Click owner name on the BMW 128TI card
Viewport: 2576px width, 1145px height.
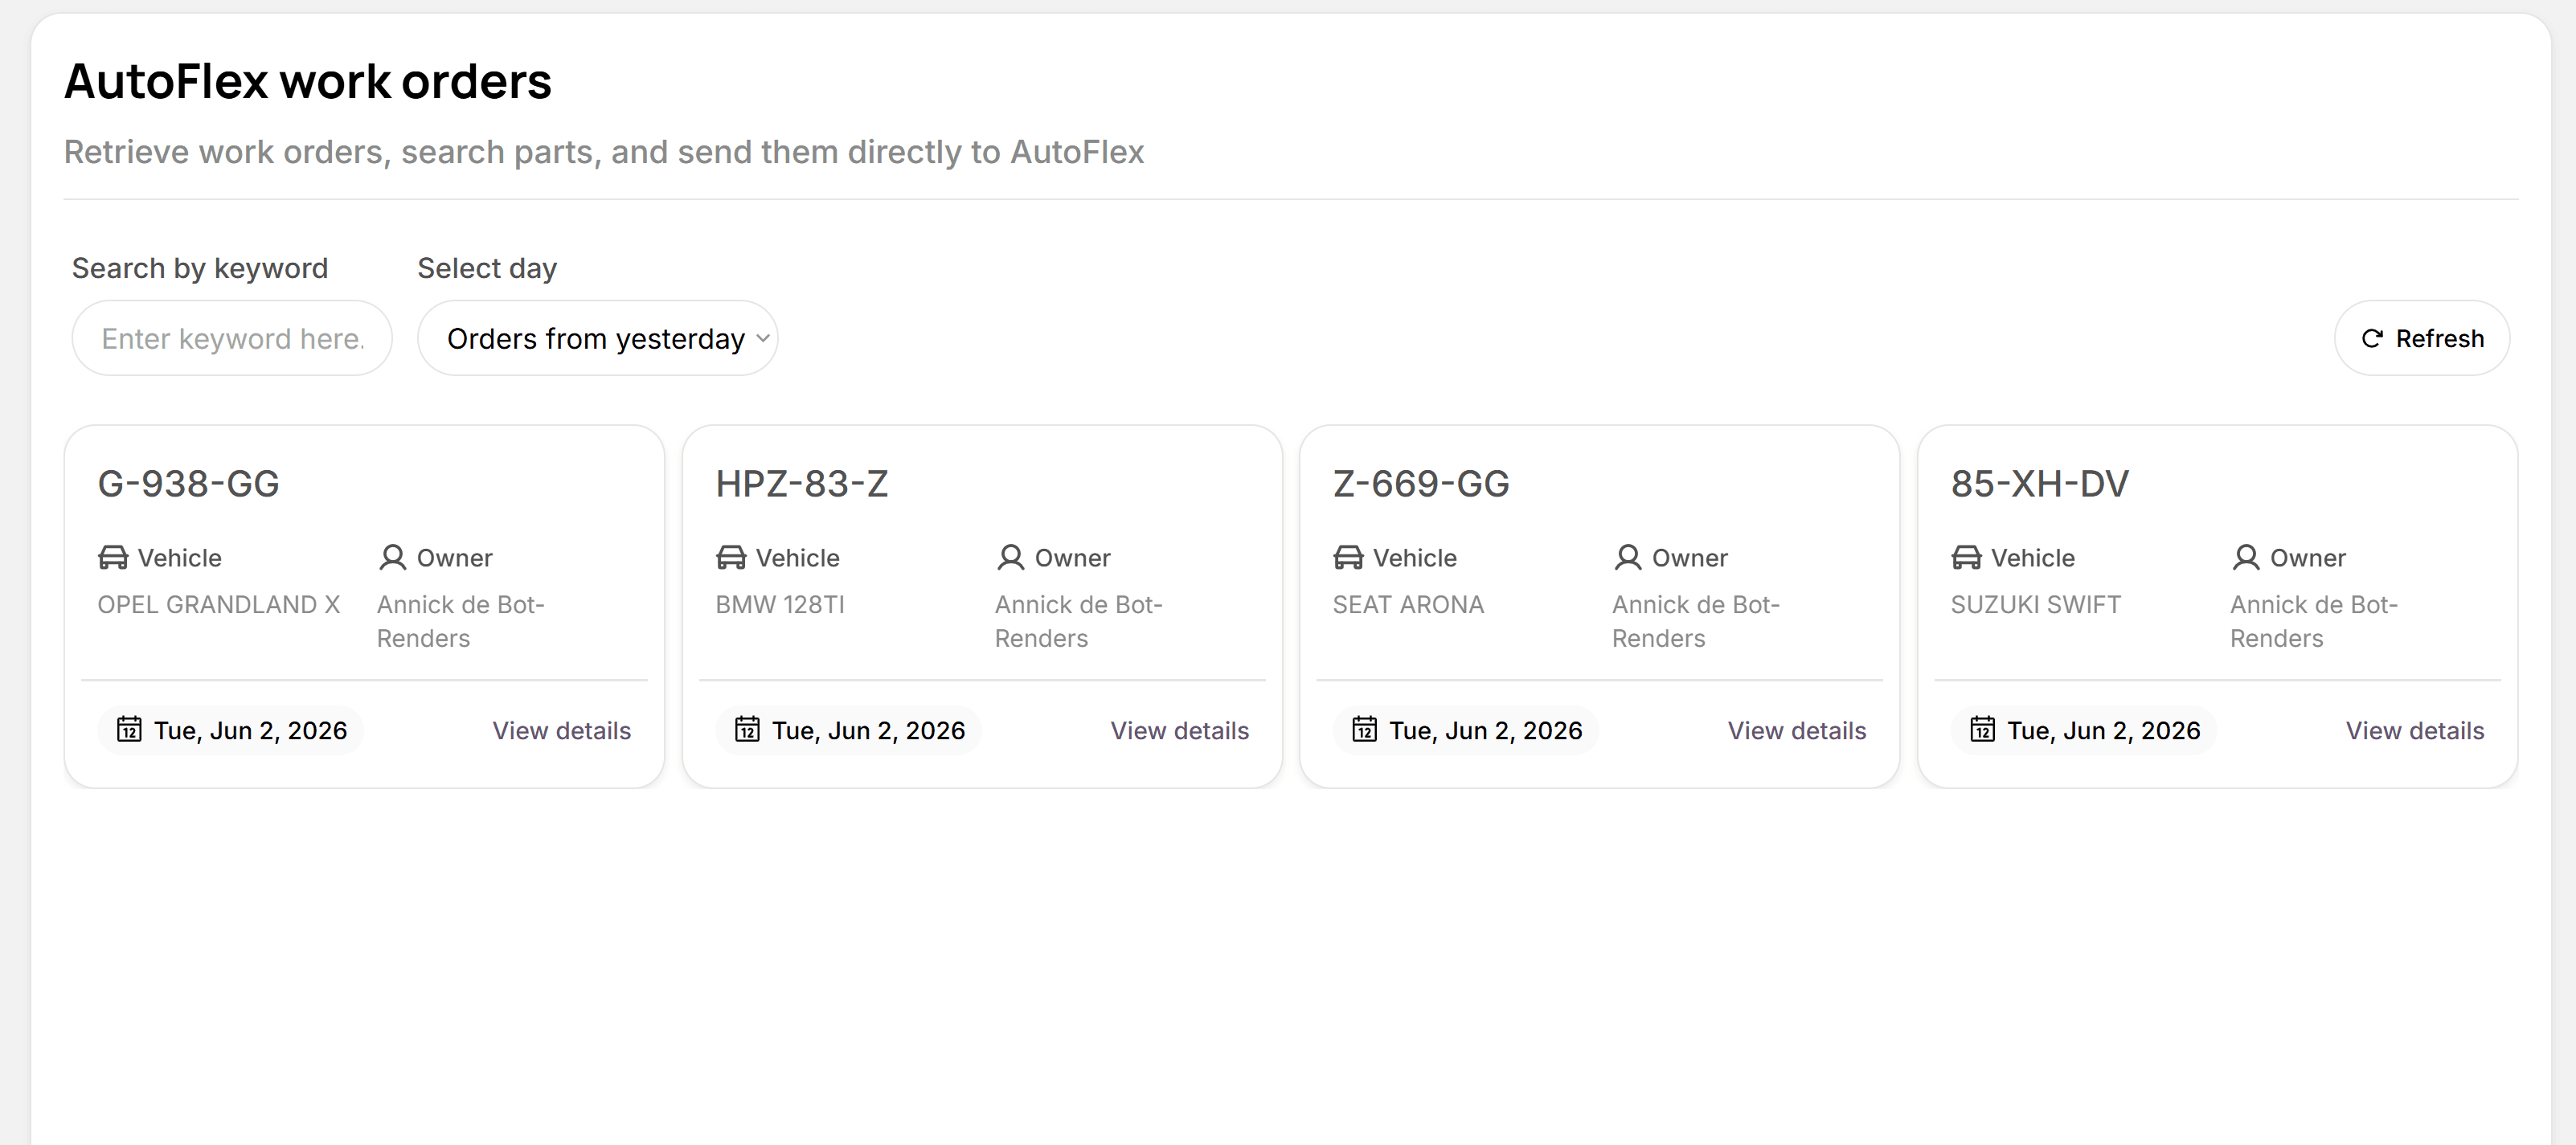[1078, 621]
